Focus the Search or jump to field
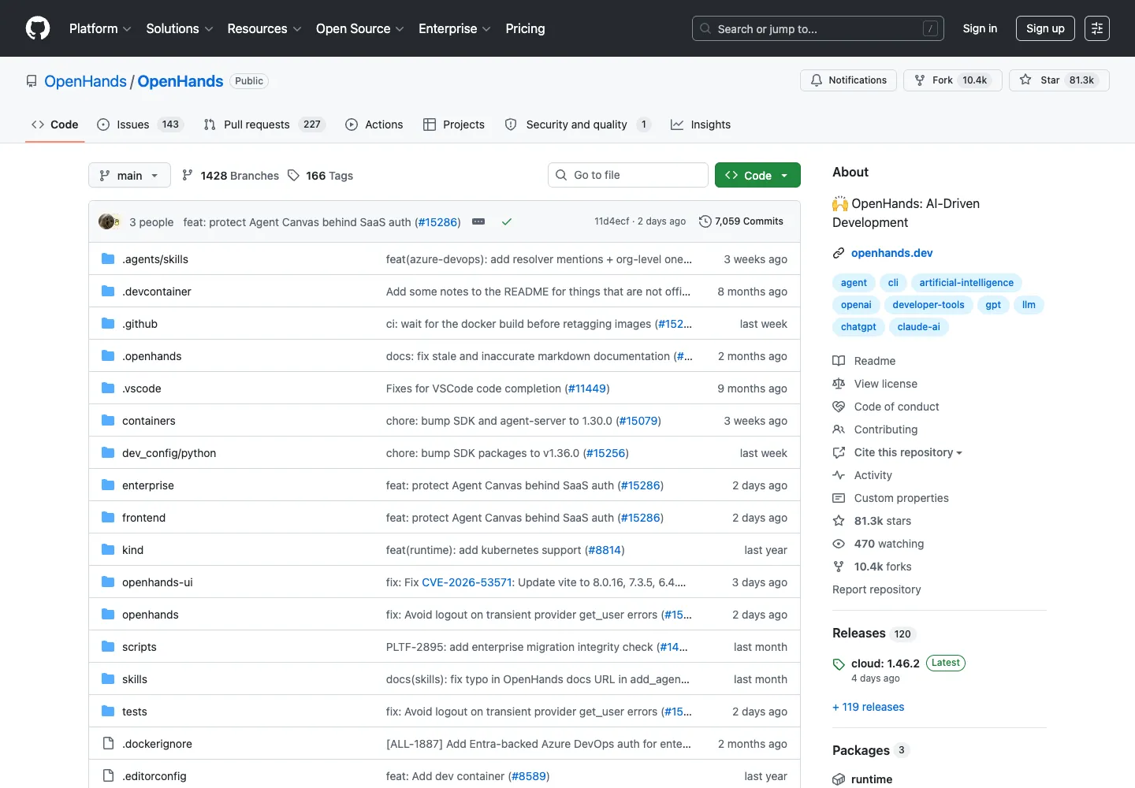This screenshot has height=788, width=1135. point(818,28)
